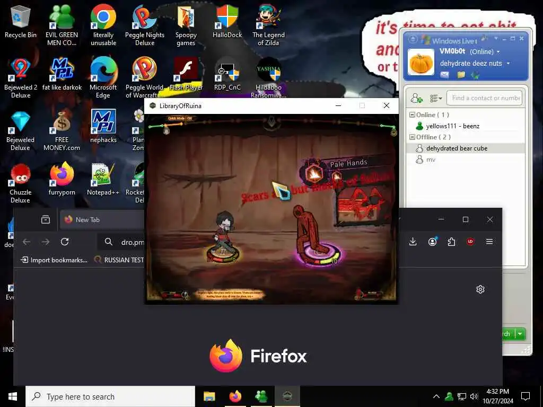Open Hildaboo Ransomware desktop shortcut

click(268, 77)
